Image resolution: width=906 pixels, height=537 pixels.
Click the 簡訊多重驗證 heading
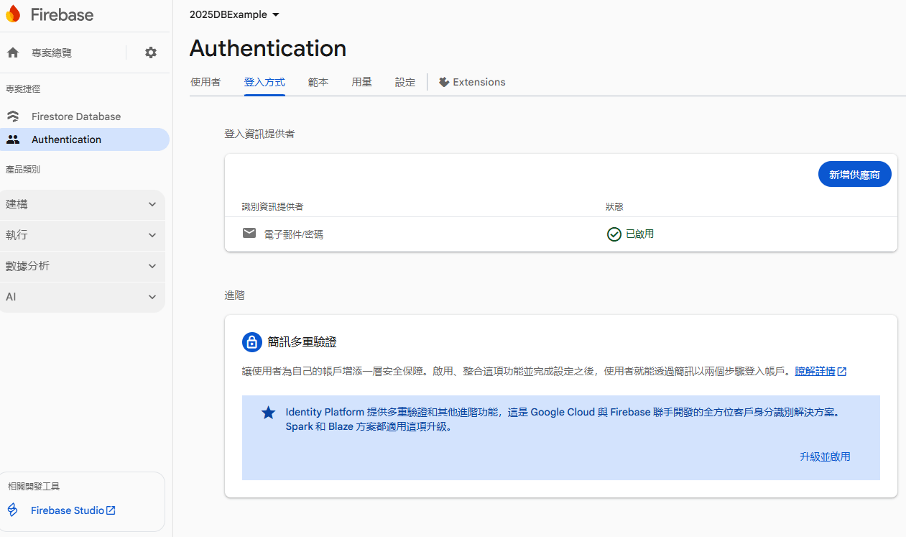click(302, 342)
